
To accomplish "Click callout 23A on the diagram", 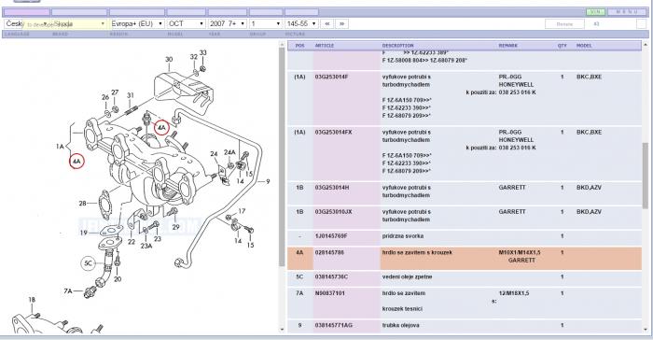I will click(146, 247).
